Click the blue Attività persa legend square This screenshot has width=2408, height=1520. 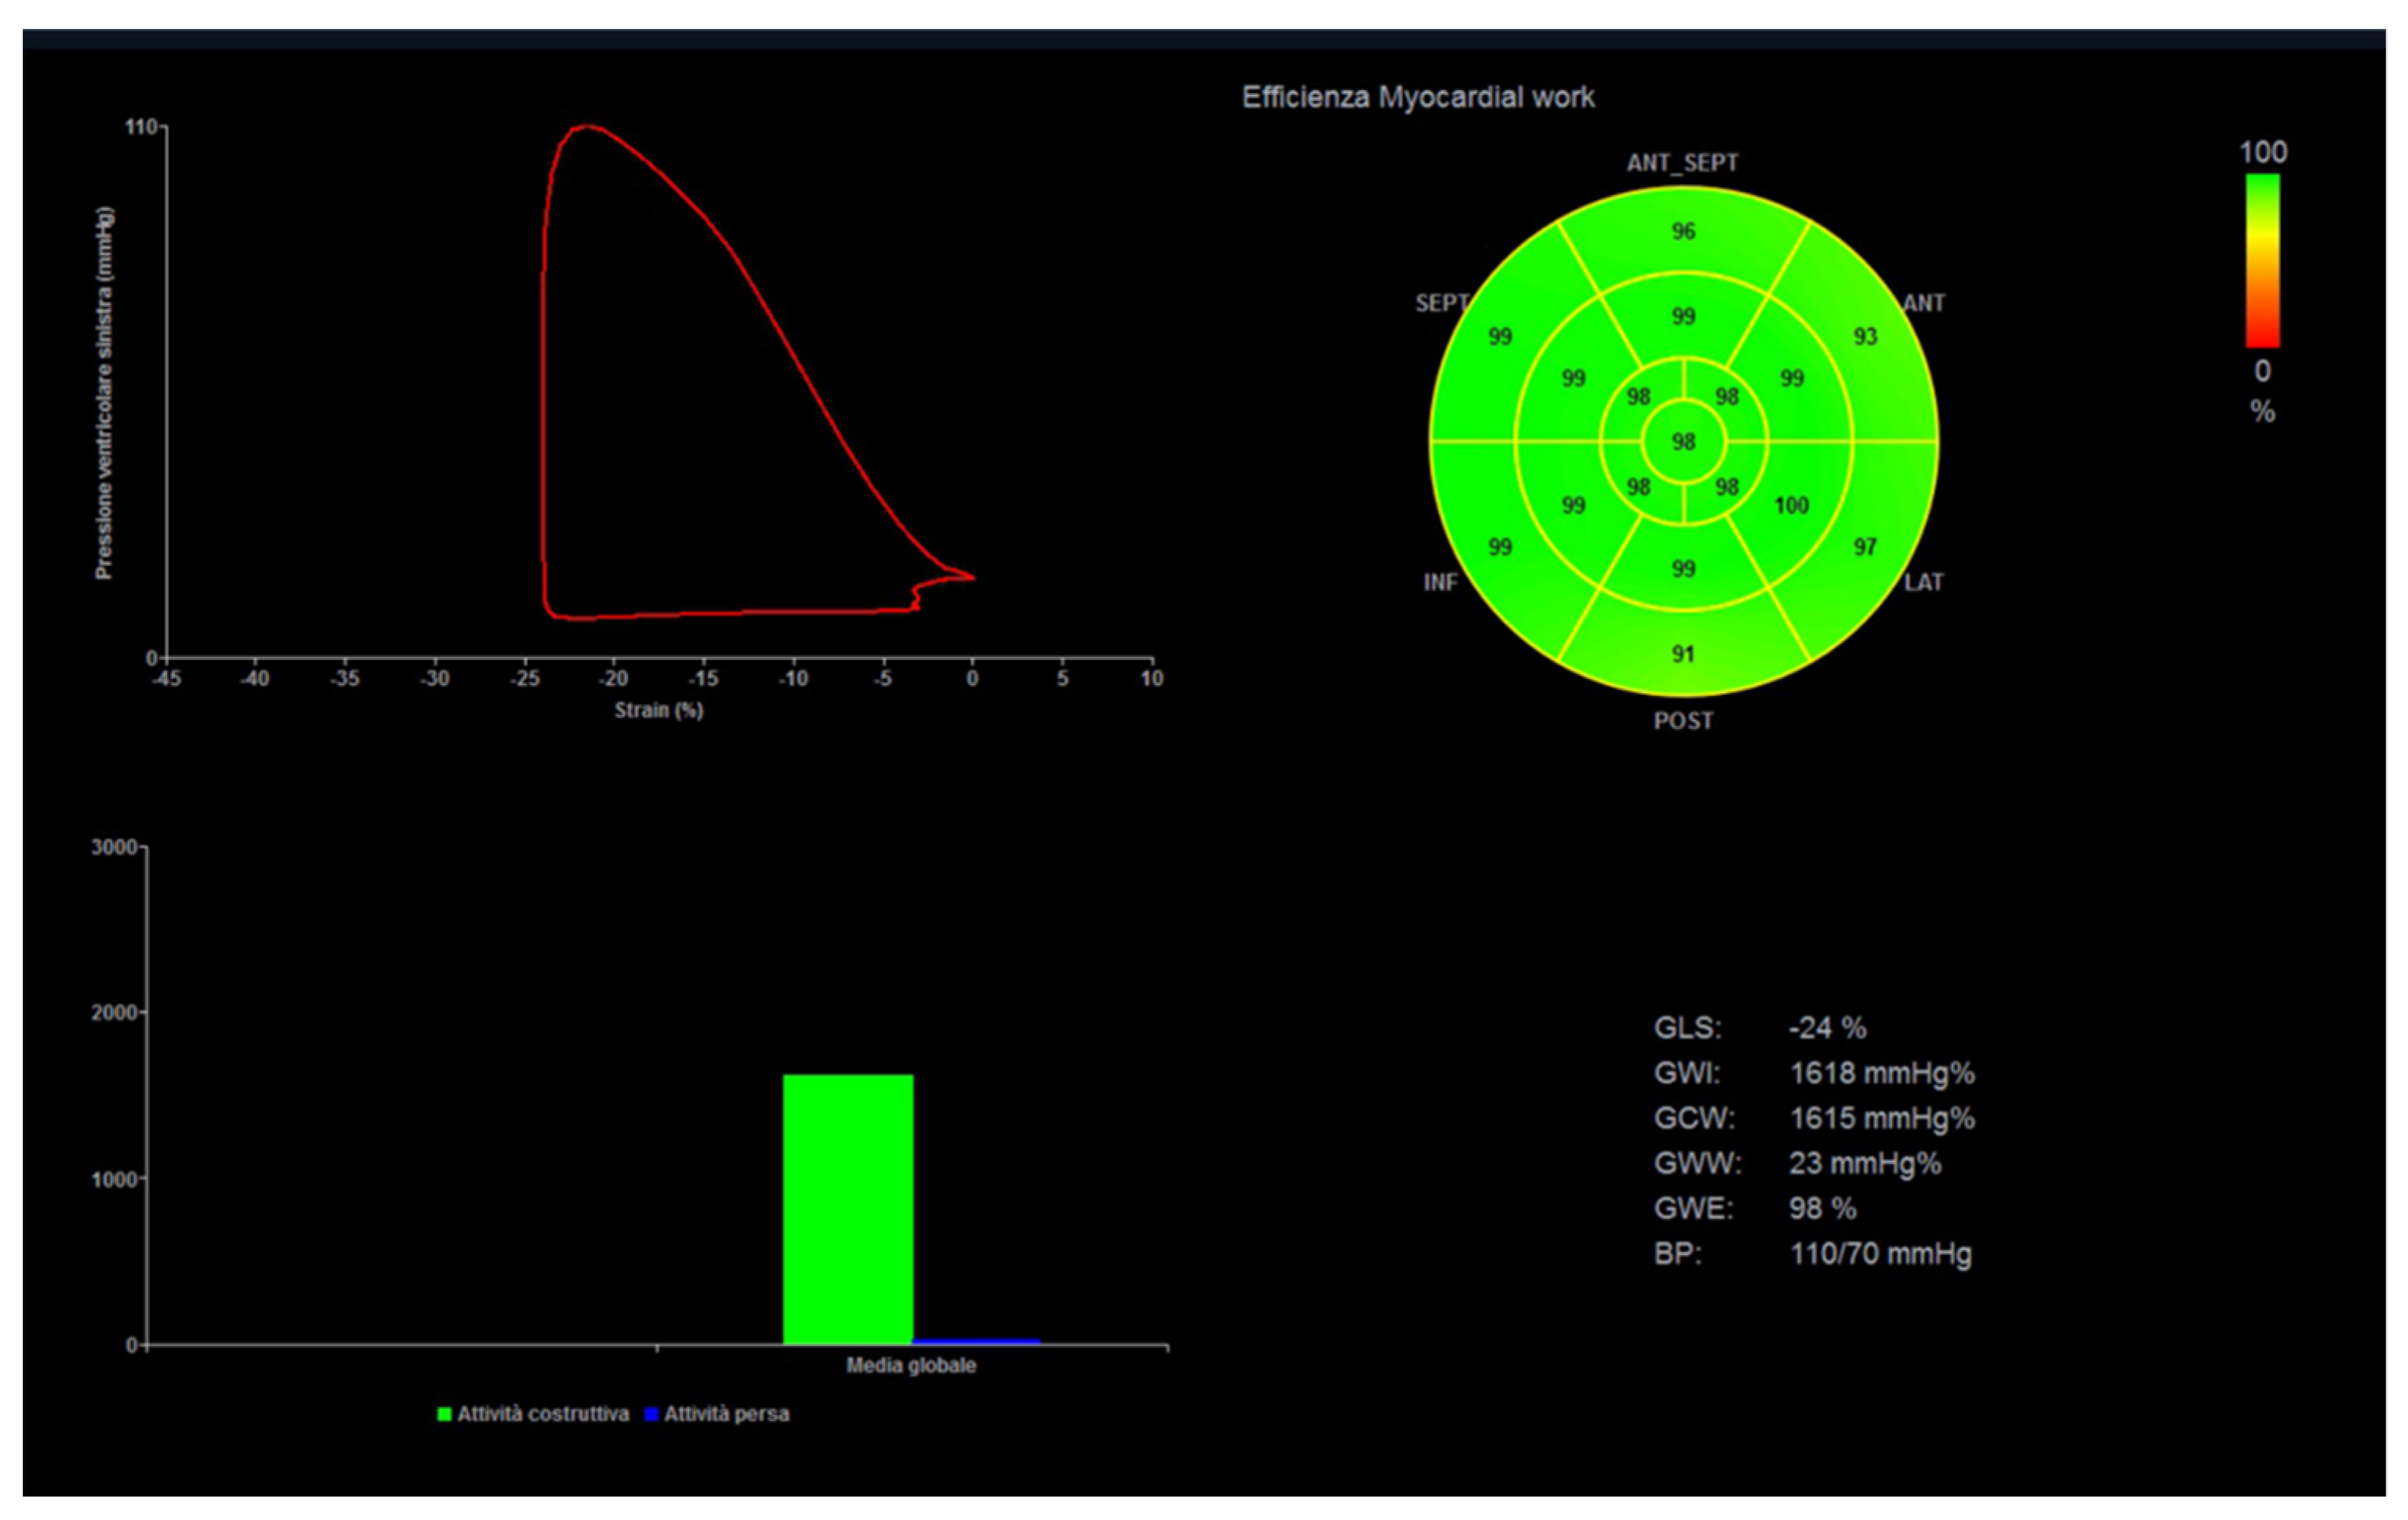pyautogui.click(x=651, y=1414)
